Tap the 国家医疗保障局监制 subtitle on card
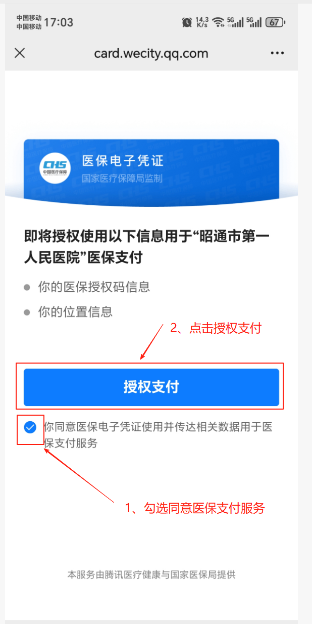This screenshot has height=624, width=312. [122, 179]
